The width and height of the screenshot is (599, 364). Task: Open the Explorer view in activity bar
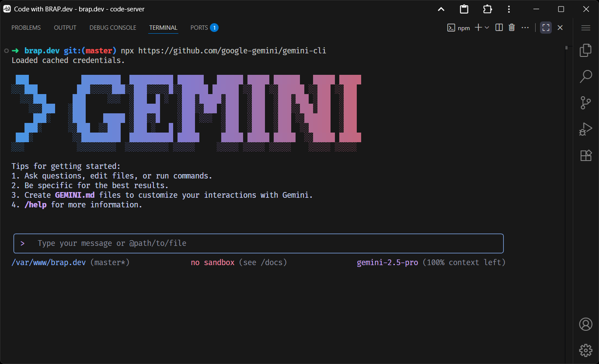tap(585, 50)
